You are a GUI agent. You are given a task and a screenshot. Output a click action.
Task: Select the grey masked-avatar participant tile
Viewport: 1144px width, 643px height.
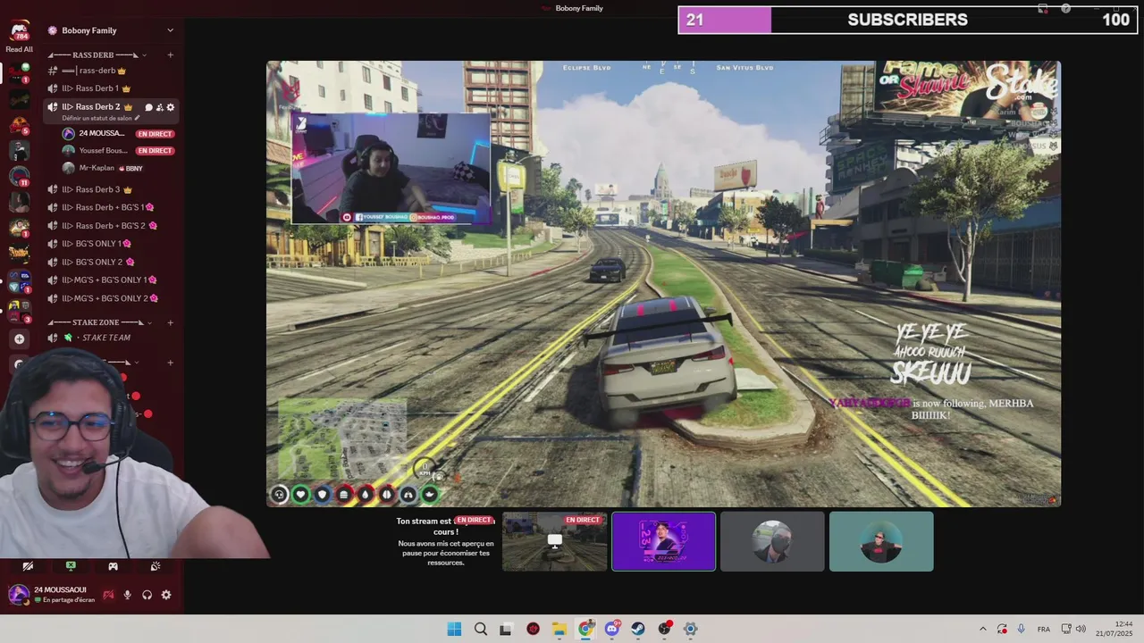772,541
